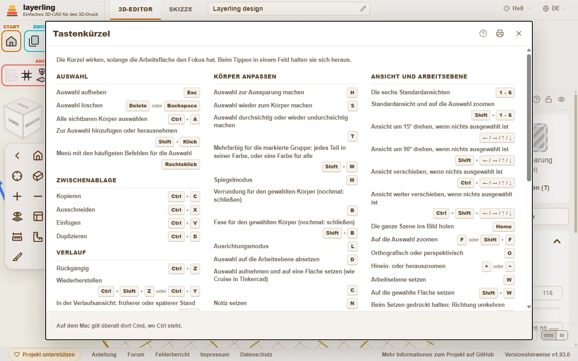Click the Projekt unterstützen button
Screen dimensions: 578x361
(x=44, y=355)
